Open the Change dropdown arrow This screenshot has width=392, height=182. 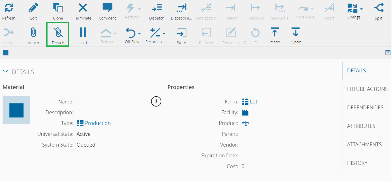click(x=361, y=9)
